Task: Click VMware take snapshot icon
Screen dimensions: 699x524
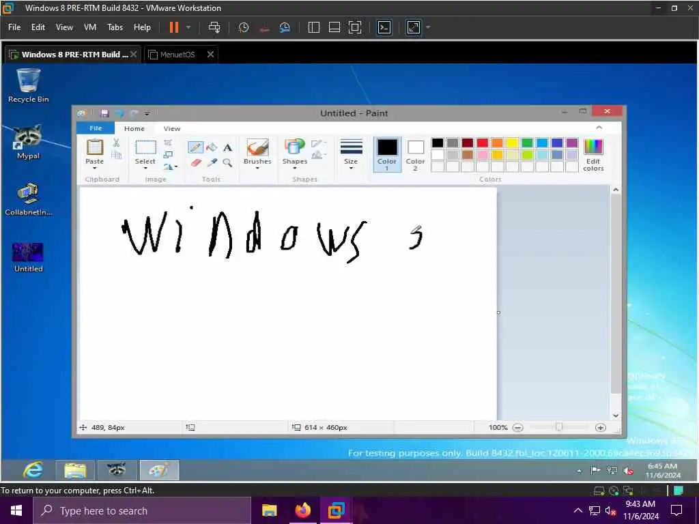Action: [x=244, y=27]
